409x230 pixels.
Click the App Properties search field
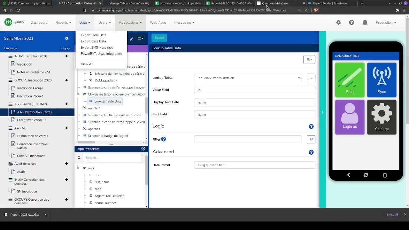112,158
